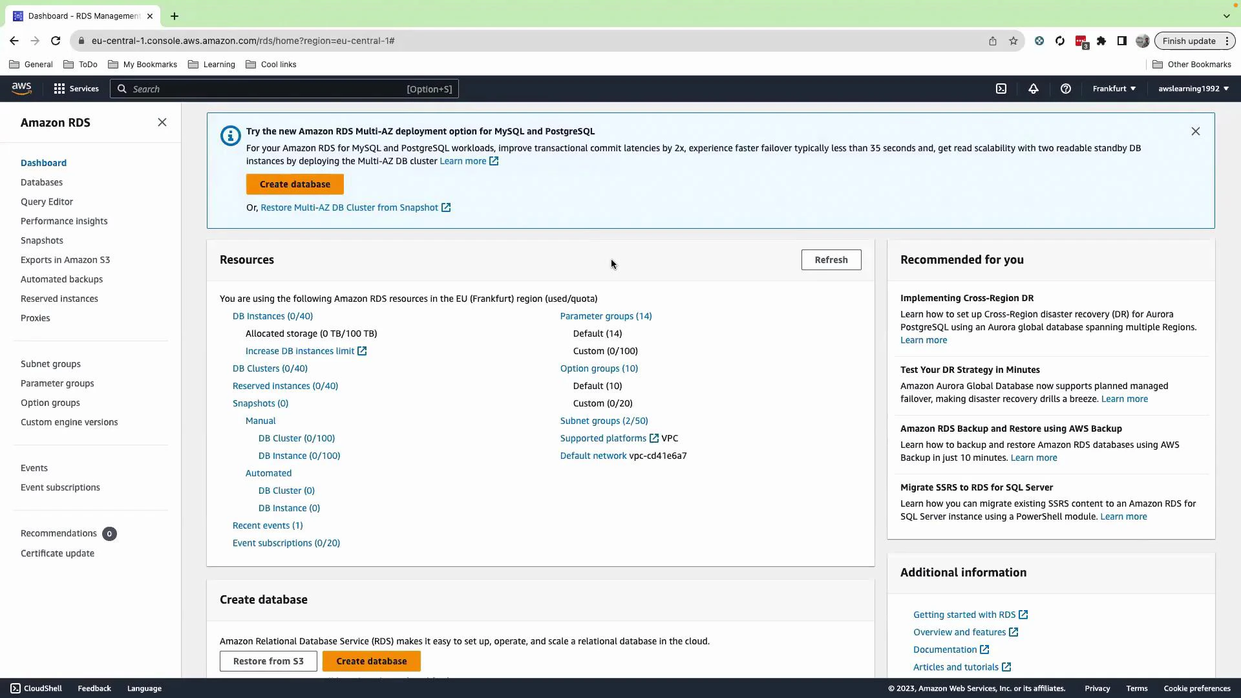1241x698 pixels.
Task: Click the info icon in the banner
Action: [x=231, y=136]
